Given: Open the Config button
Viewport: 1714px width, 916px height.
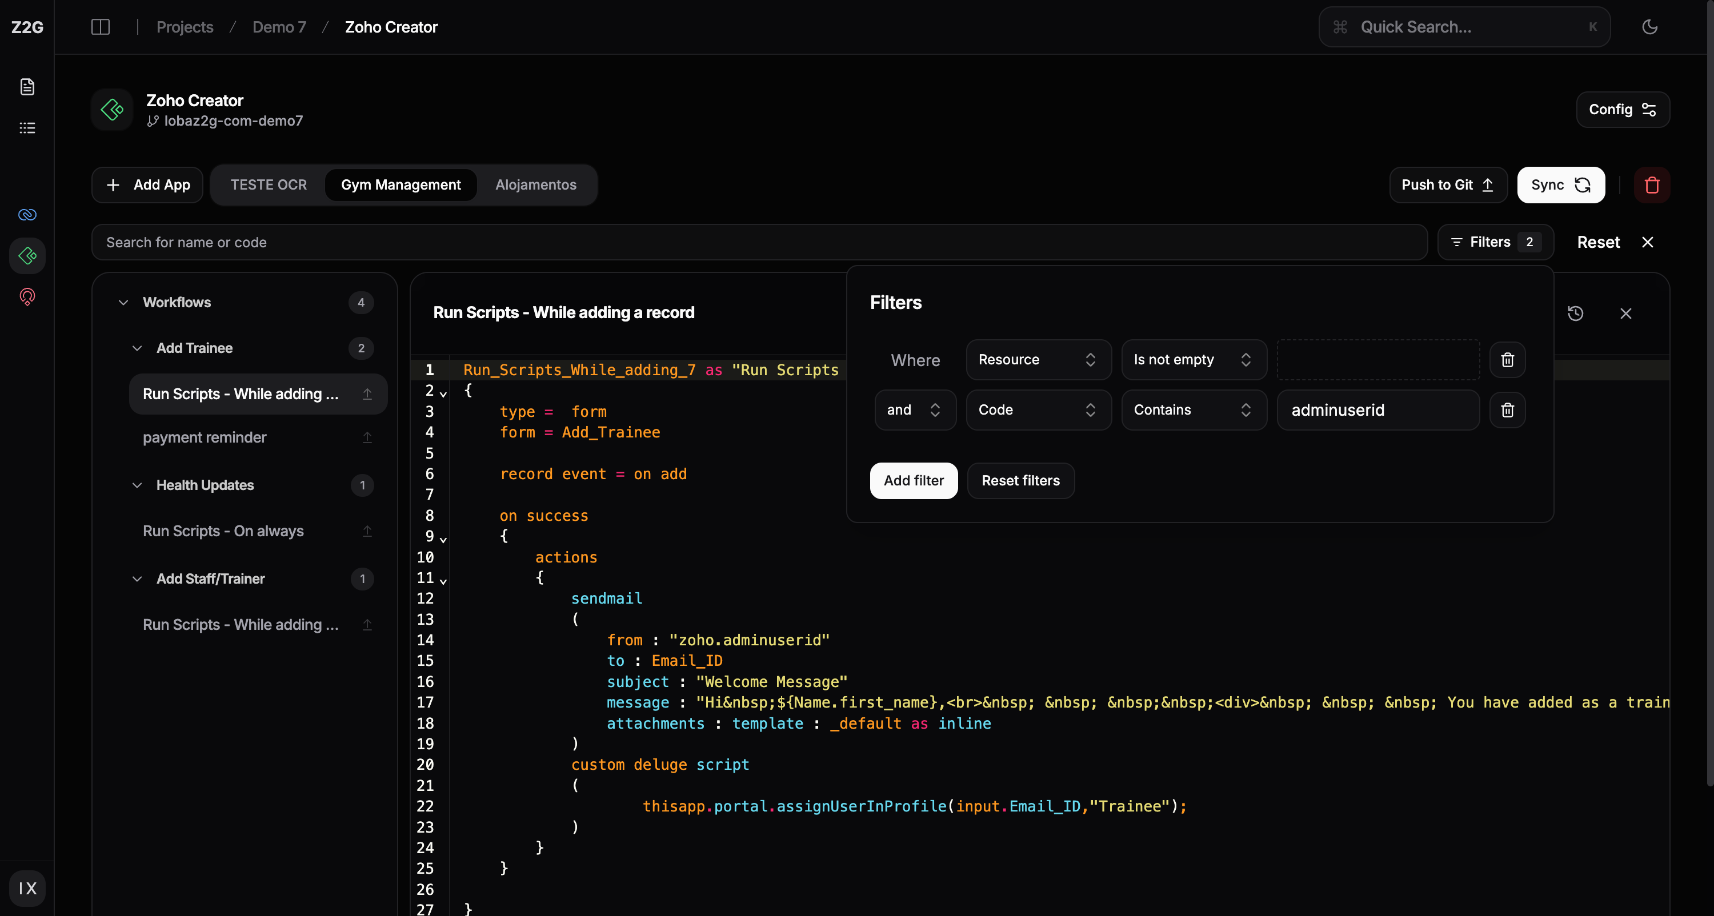Looking at the screenshot, I should [1622, 110].
